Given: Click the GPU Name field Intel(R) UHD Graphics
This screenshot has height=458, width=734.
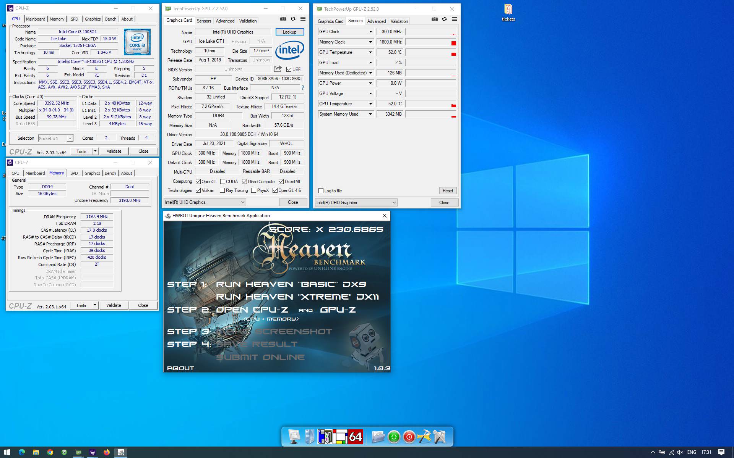Looking at the screenshot, I should 233,32.
